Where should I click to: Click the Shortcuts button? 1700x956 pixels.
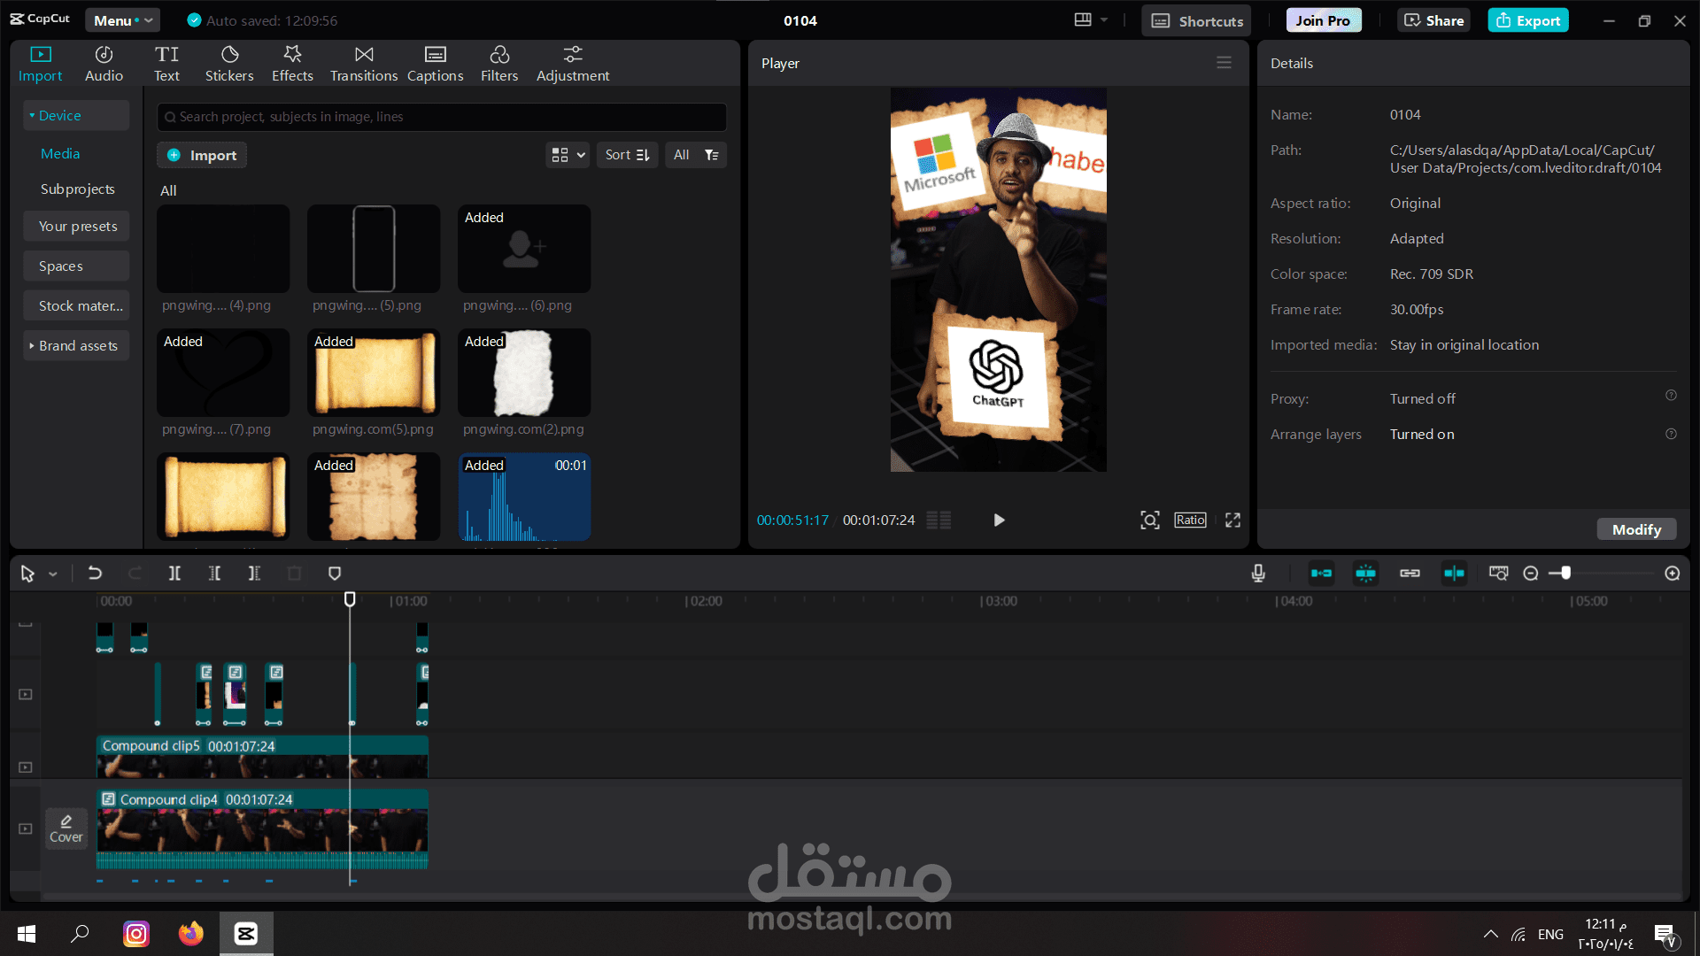1196,20
